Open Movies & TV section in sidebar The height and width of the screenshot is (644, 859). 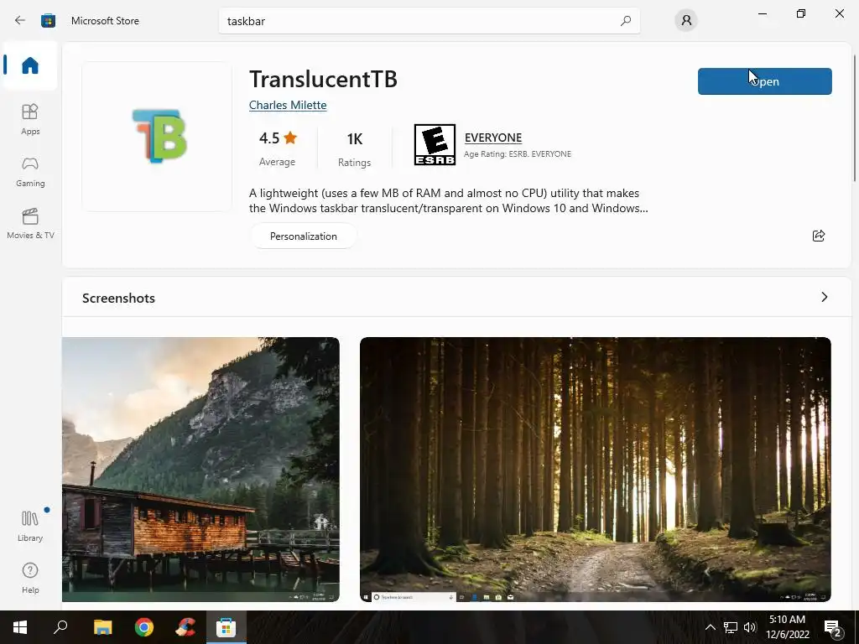coord(30,223)
